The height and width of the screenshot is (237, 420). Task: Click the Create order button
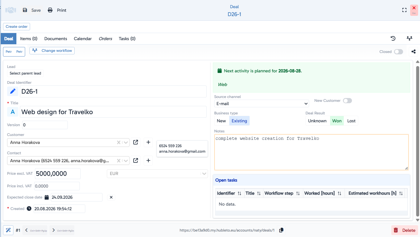(17, 26)
